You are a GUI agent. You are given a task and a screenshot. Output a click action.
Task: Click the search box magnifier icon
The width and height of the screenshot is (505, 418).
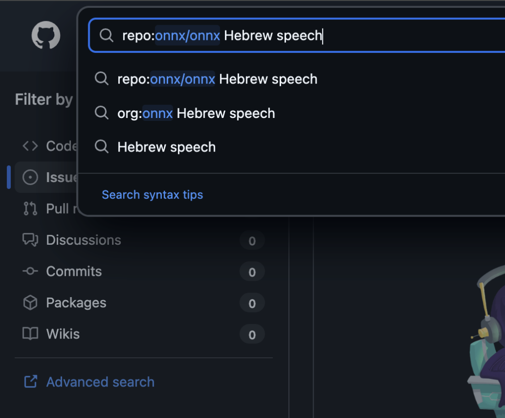106,36
